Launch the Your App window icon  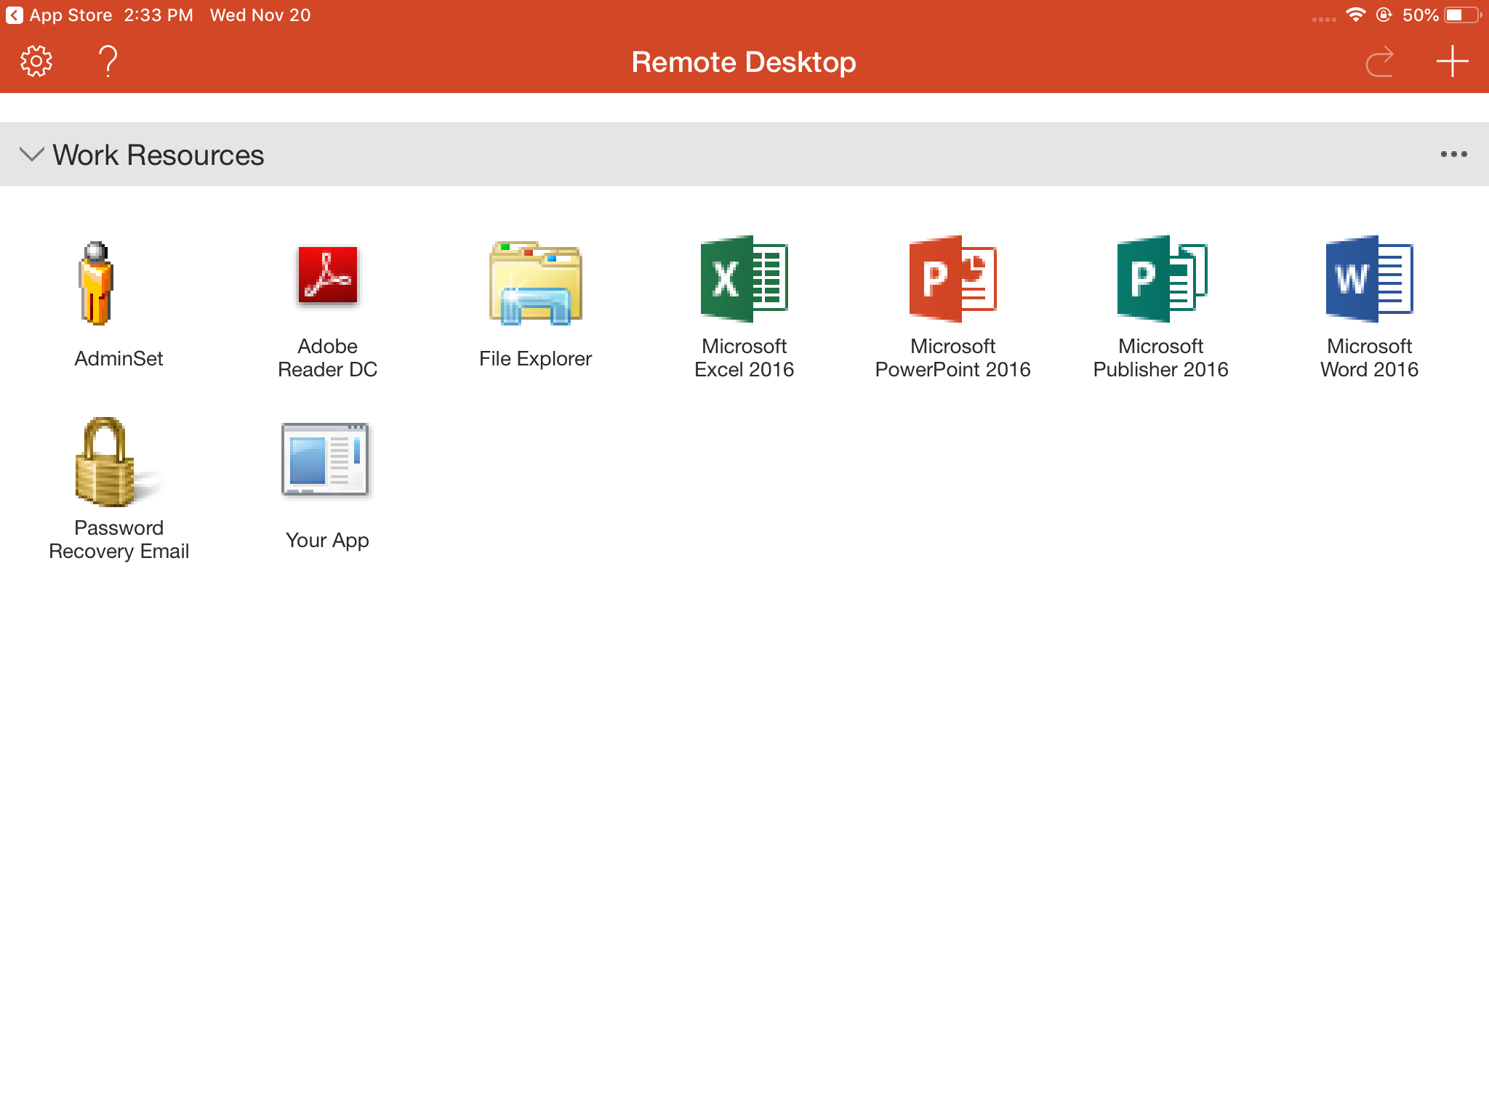pos(326,460)
